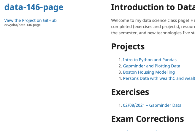Follow the View the Project on GitHub link
Viewport: 195px width, 131px height.
[30, 20]
